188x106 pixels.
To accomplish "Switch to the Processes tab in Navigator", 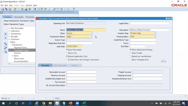I will click(x=30, y=17).
